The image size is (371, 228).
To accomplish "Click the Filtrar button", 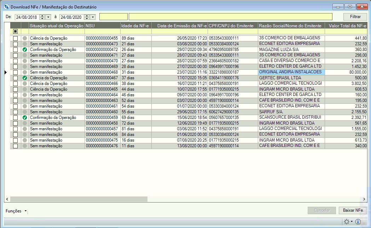I will pyautogui.click(x=355, y=17).
